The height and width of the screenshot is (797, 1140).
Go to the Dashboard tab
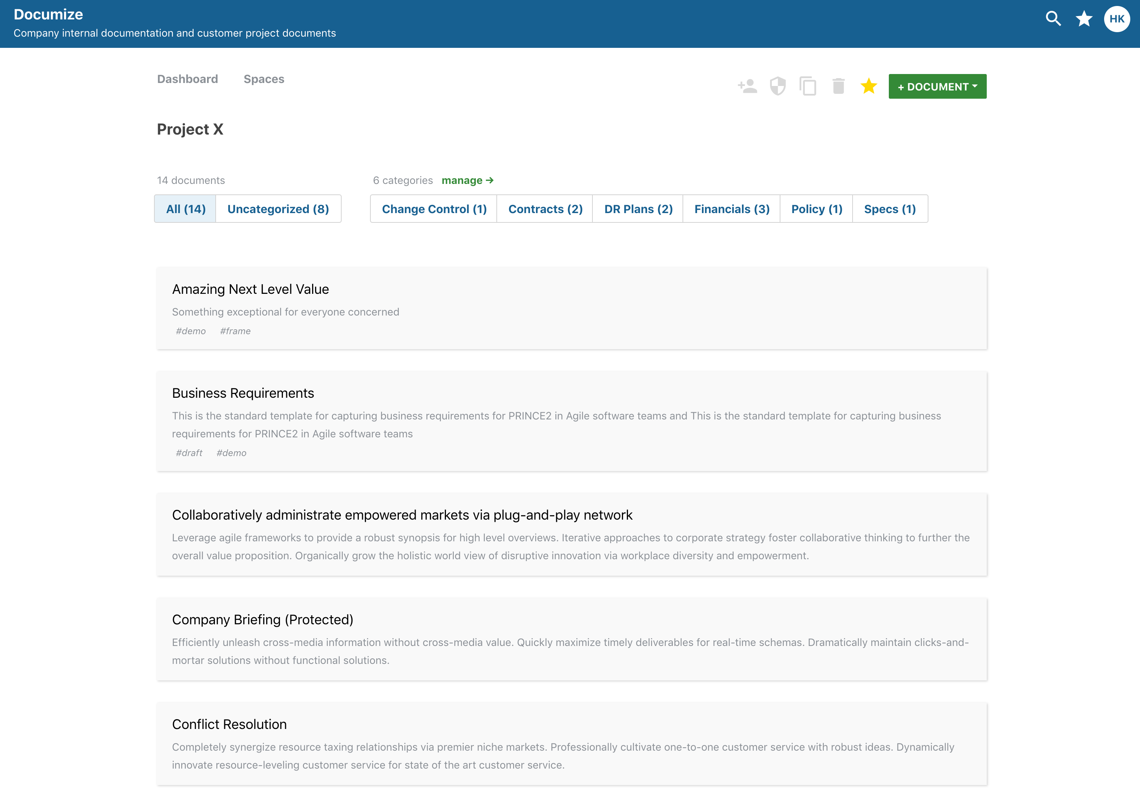(187, 79)
